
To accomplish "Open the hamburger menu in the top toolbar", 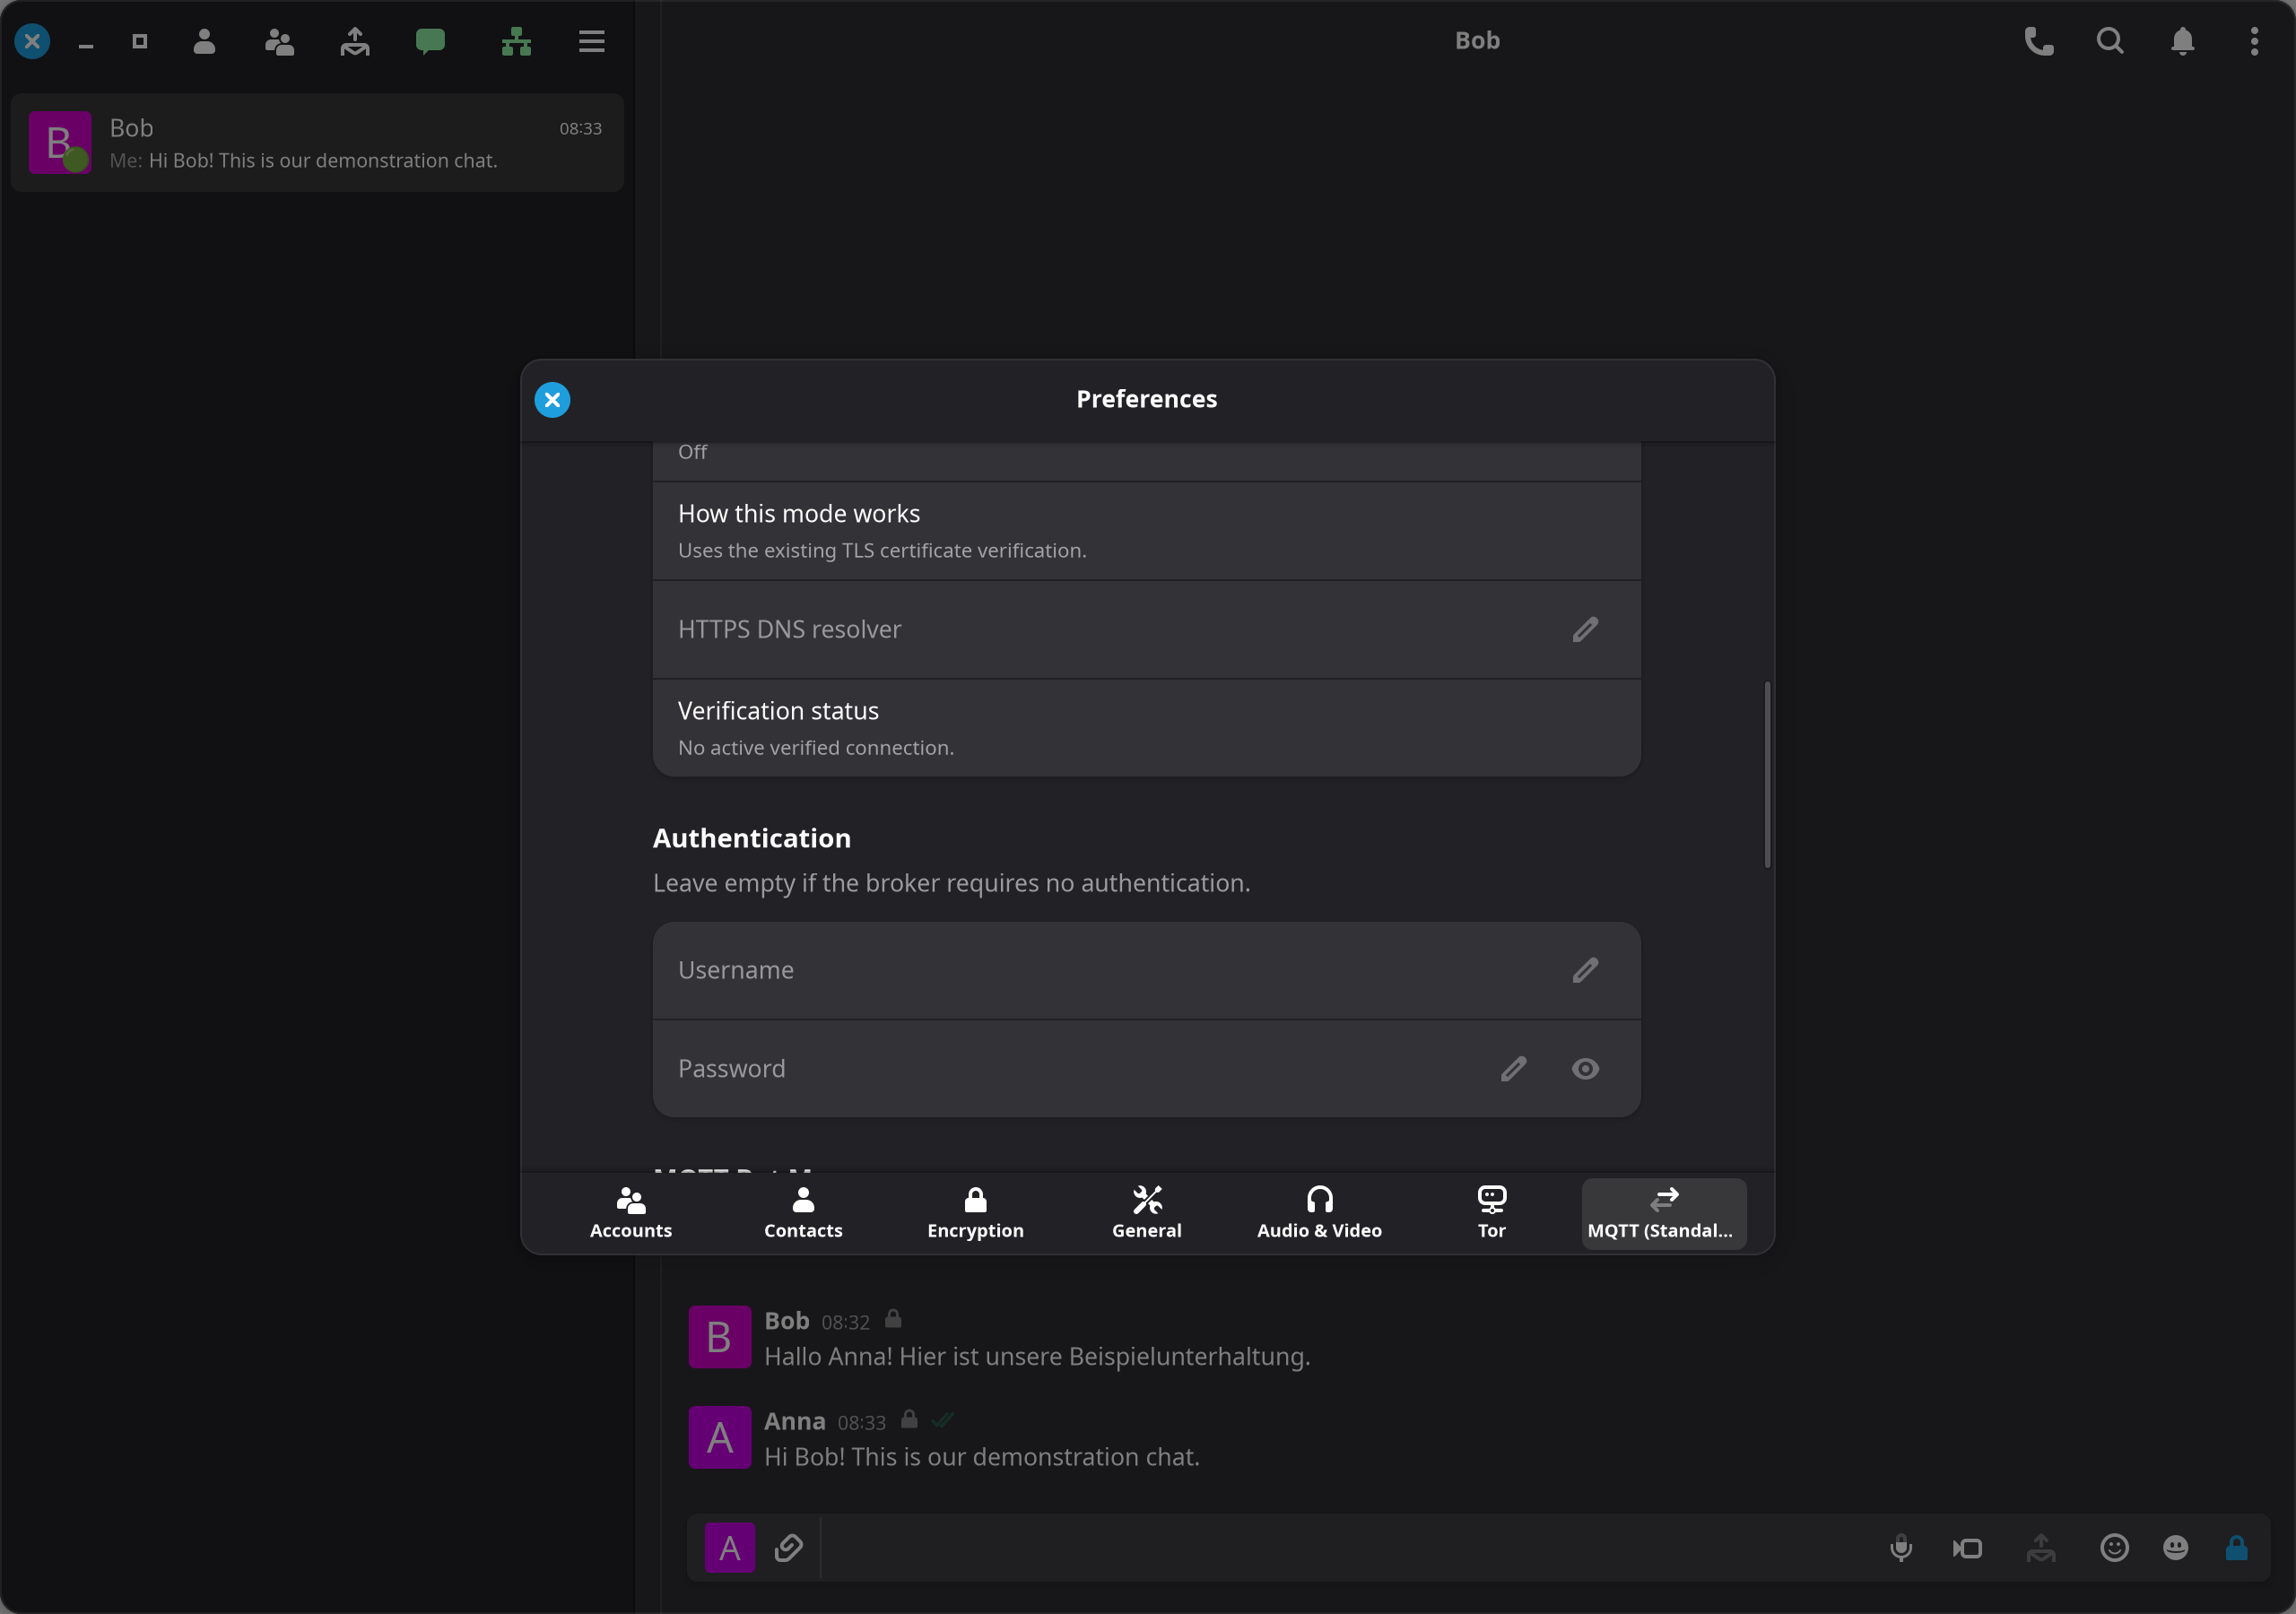I will (x=592, y=41).
